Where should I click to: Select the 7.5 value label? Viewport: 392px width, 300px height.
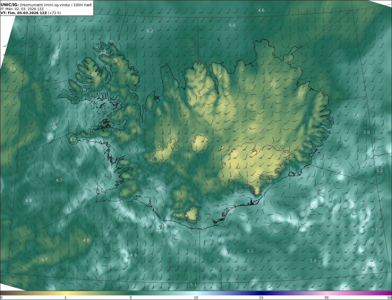click(x=86, y=102)
